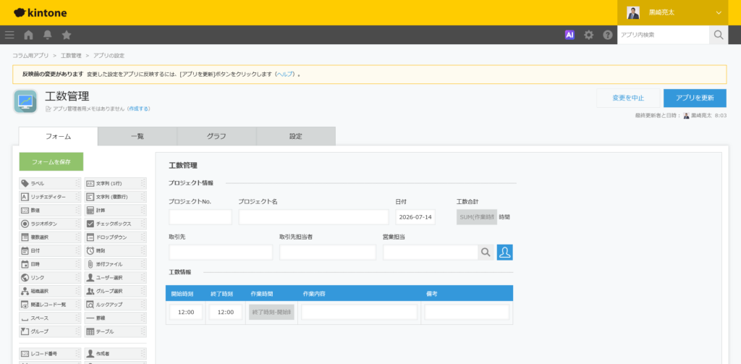Switch to the 設定 tab
Viewport: 741px width, 364px height.
tap(296, 136)
